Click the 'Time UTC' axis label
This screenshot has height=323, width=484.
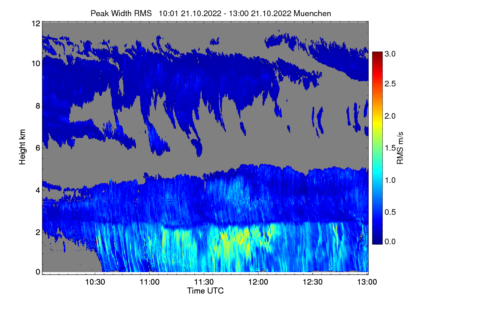coord(205,290)
